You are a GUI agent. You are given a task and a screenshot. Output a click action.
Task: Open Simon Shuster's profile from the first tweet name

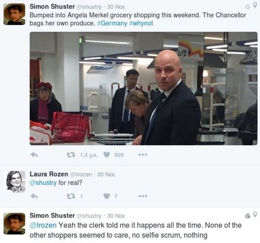tap(52, 7)
